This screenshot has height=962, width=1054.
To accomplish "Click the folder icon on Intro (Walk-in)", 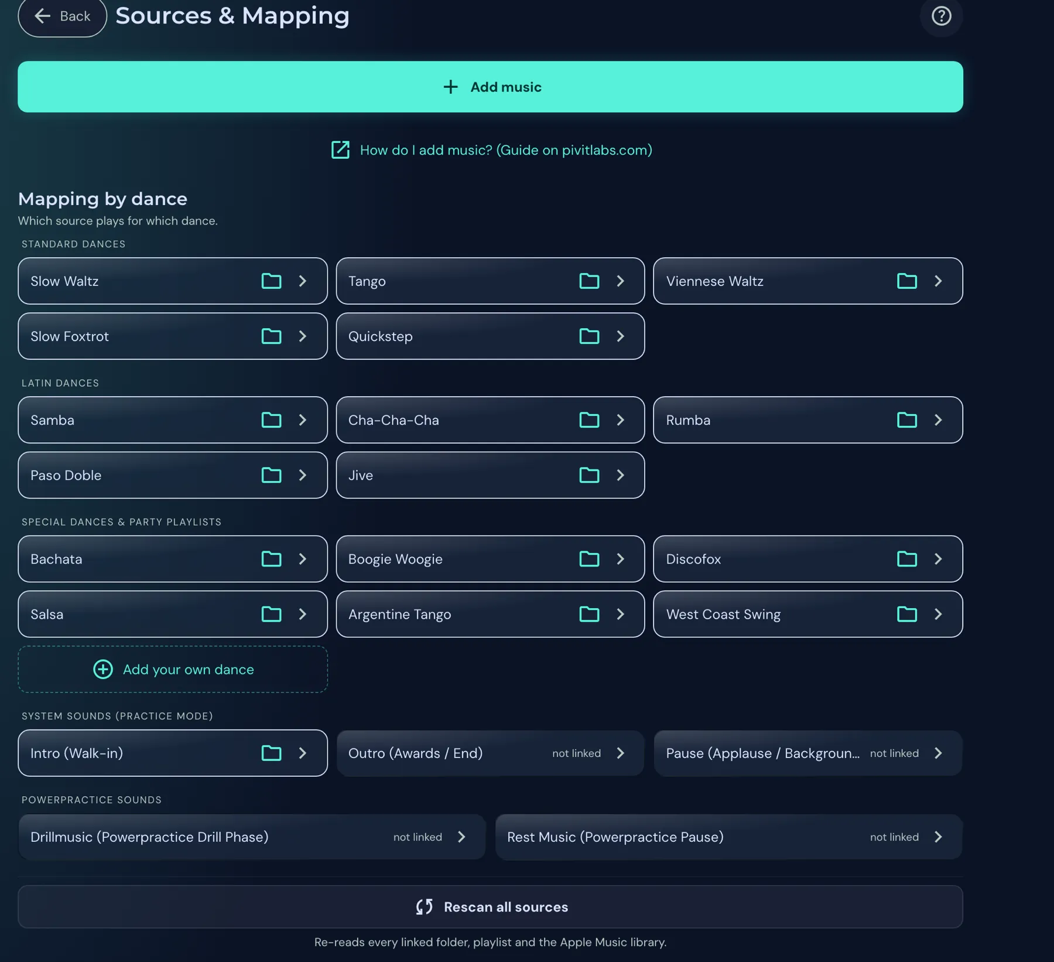I will point(271,753).
